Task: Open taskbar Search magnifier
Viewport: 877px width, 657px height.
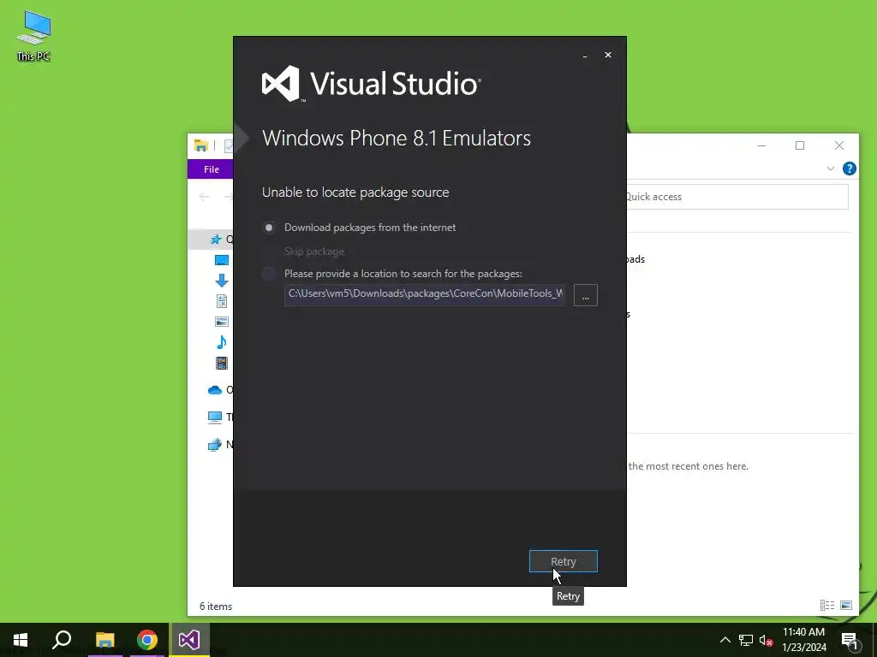Action: [62, 640]
